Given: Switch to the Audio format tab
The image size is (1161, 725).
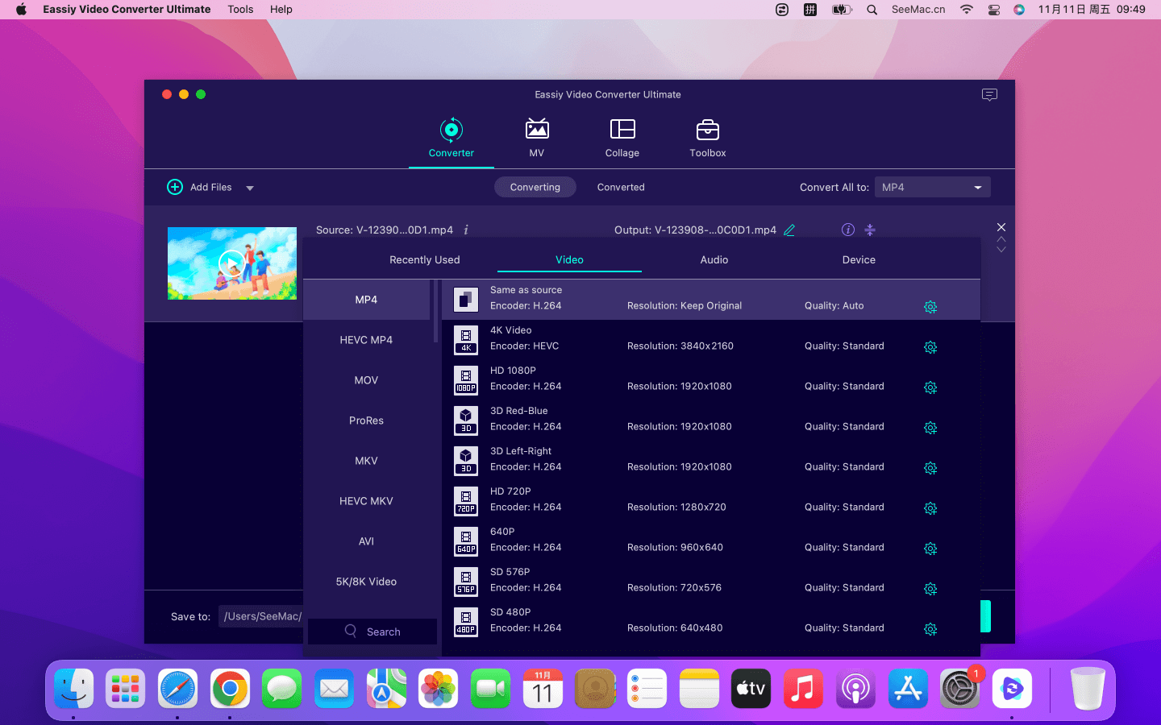Looking at the screenshot, I should coord(714,260).
